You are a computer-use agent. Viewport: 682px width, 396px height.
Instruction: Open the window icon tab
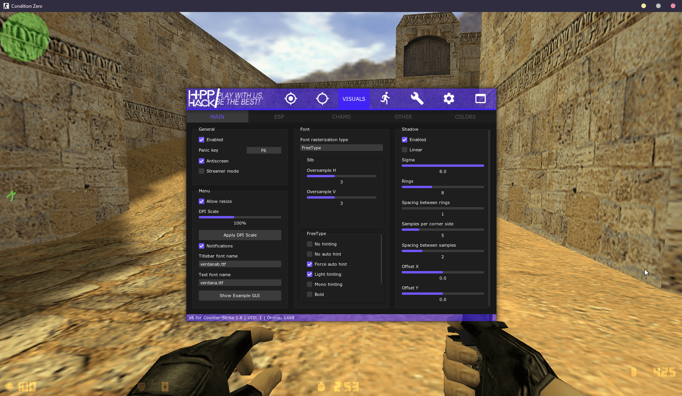click(480, 99)
